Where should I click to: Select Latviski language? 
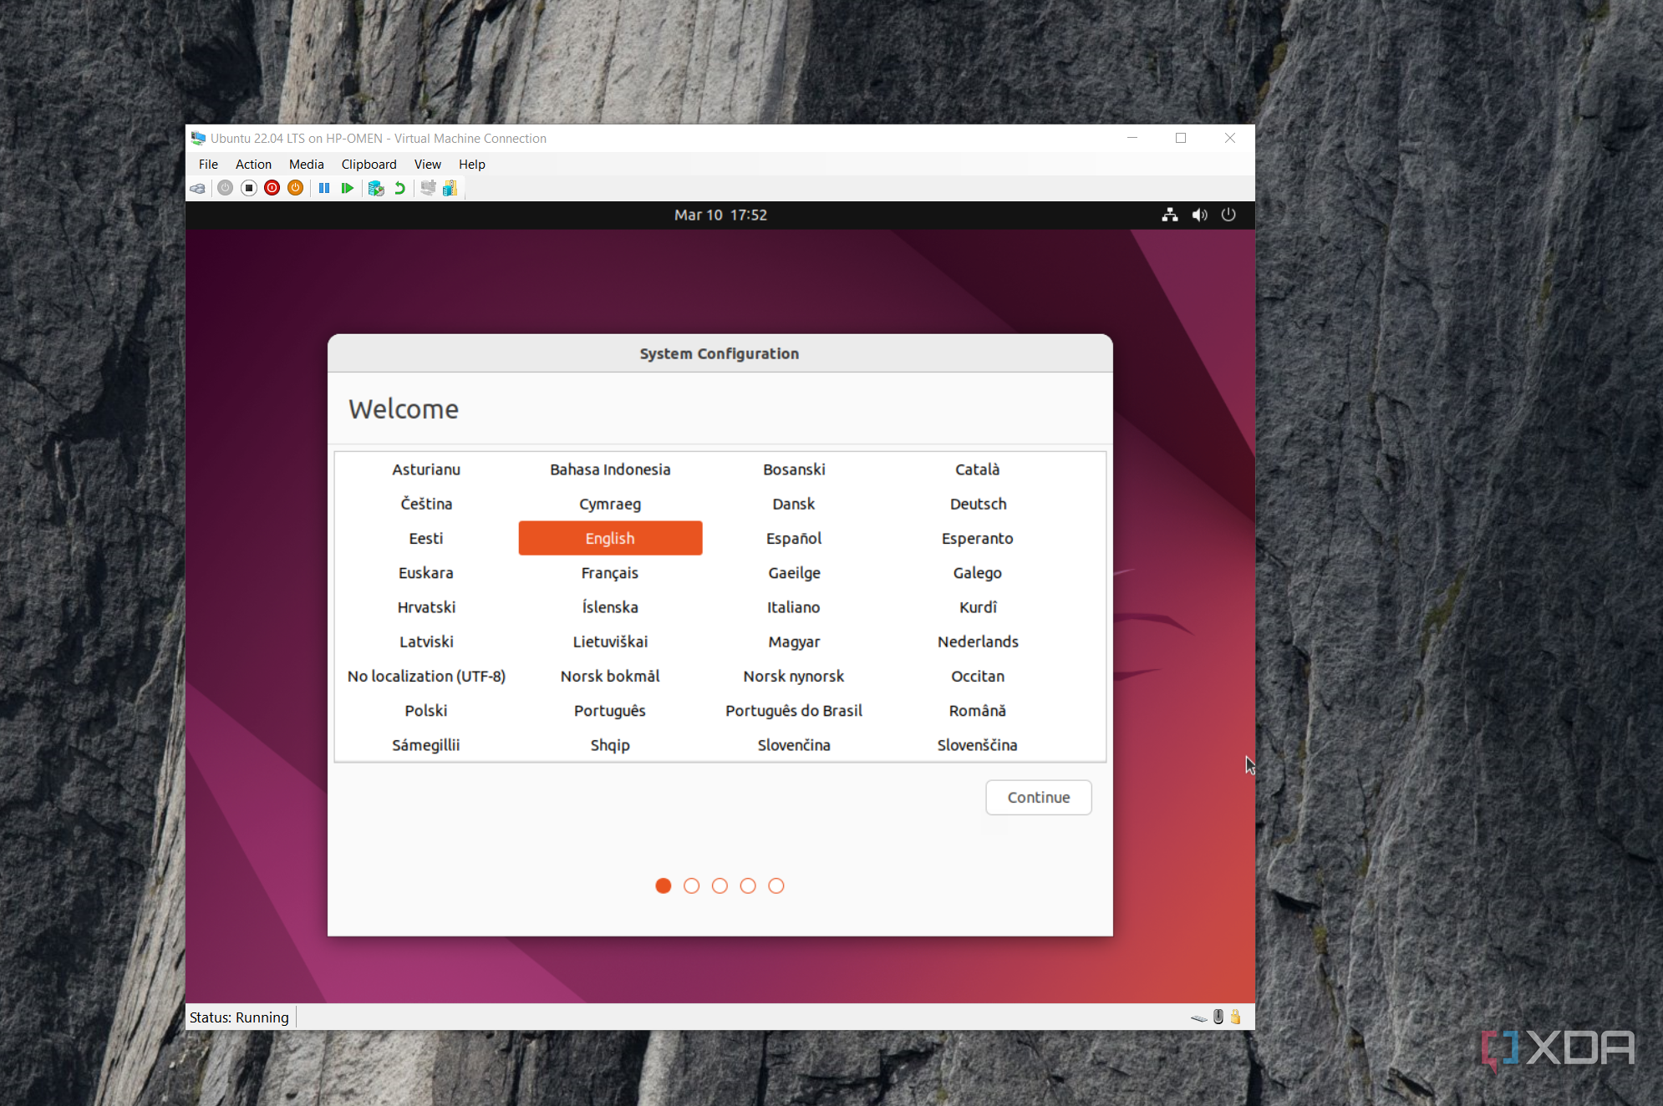[x=426, y=642]
